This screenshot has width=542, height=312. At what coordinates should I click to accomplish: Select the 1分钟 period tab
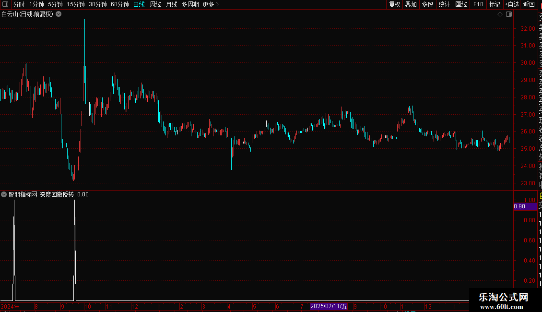click(36, 4)
